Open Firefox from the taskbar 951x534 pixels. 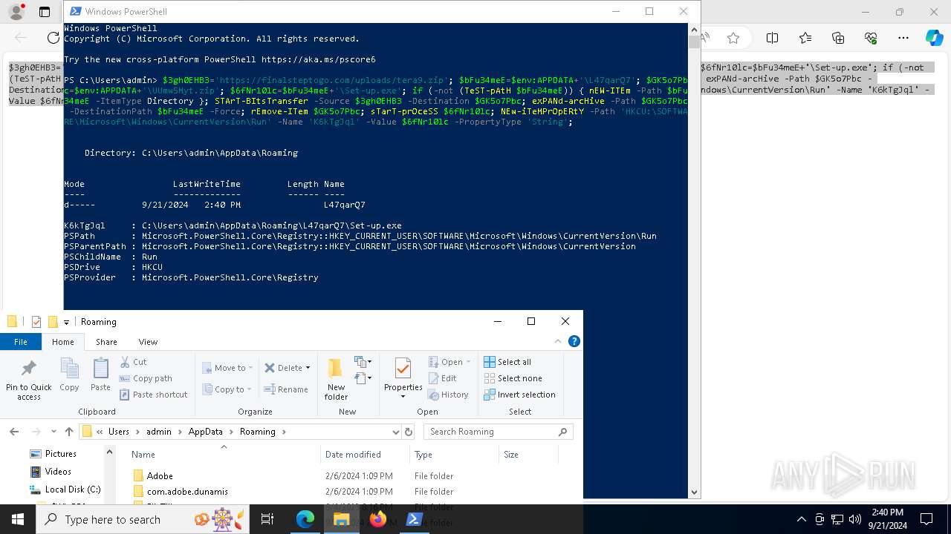point(377,519)
